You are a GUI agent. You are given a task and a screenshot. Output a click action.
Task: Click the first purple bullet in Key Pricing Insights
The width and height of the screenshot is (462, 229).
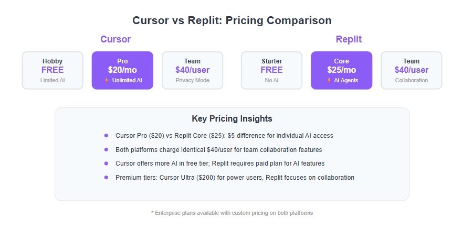pos(106,136)
